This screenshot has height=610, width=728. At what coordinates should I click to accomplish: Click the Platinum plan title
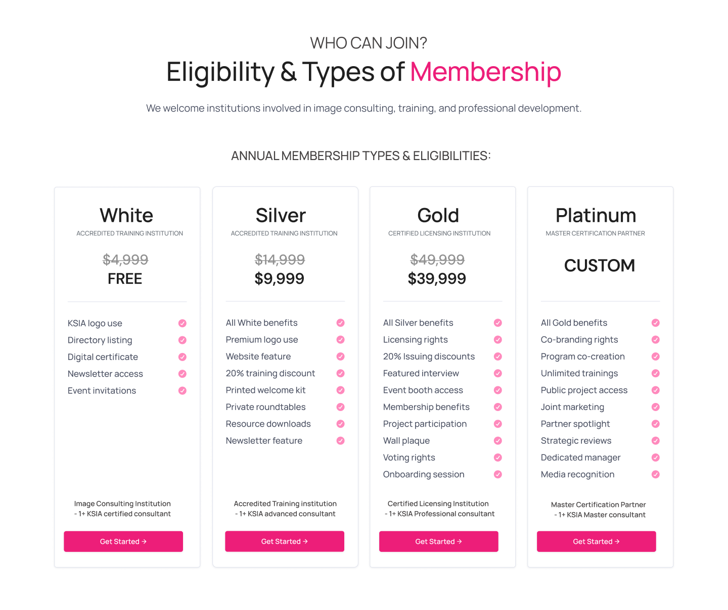point(596,216)
